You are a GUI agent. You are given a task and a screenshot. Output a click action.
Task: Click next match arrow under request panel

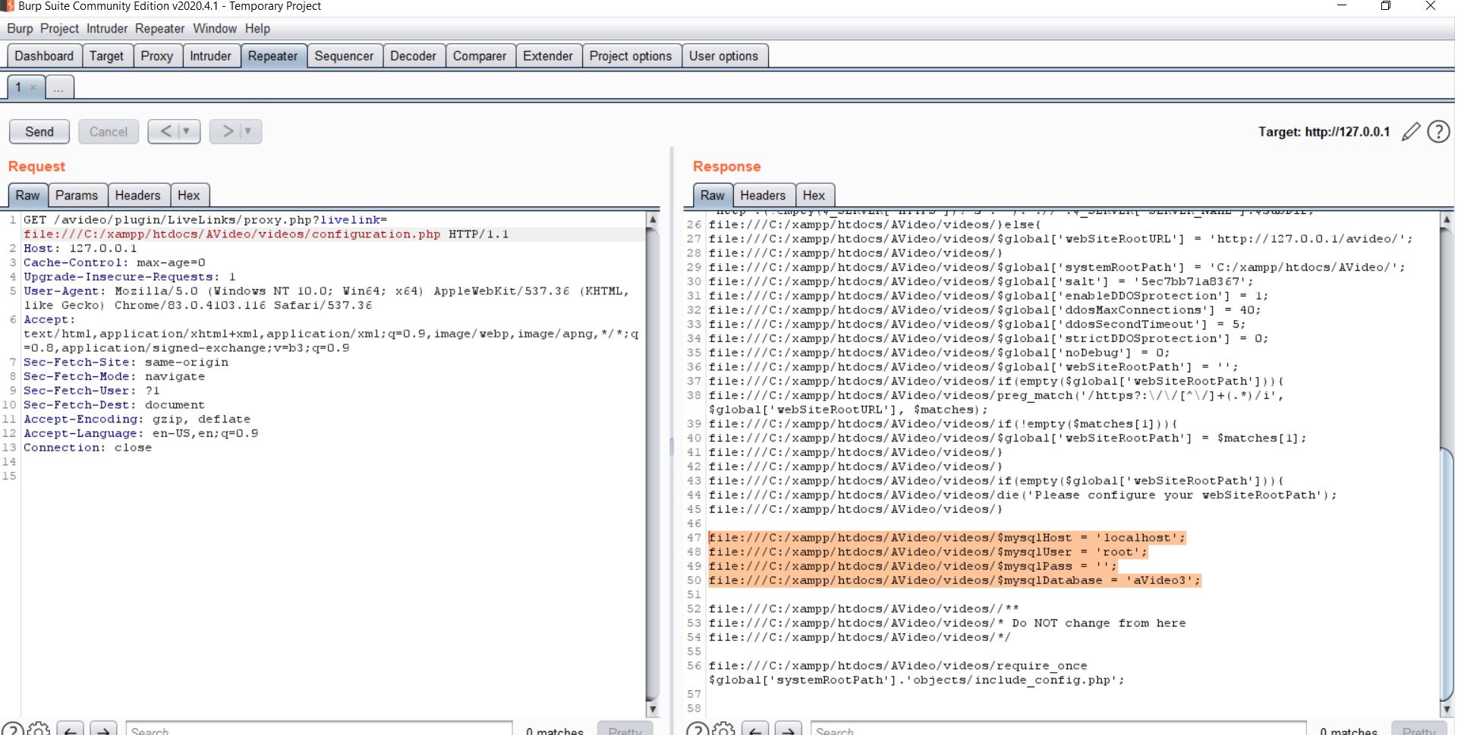pos(104,730)
